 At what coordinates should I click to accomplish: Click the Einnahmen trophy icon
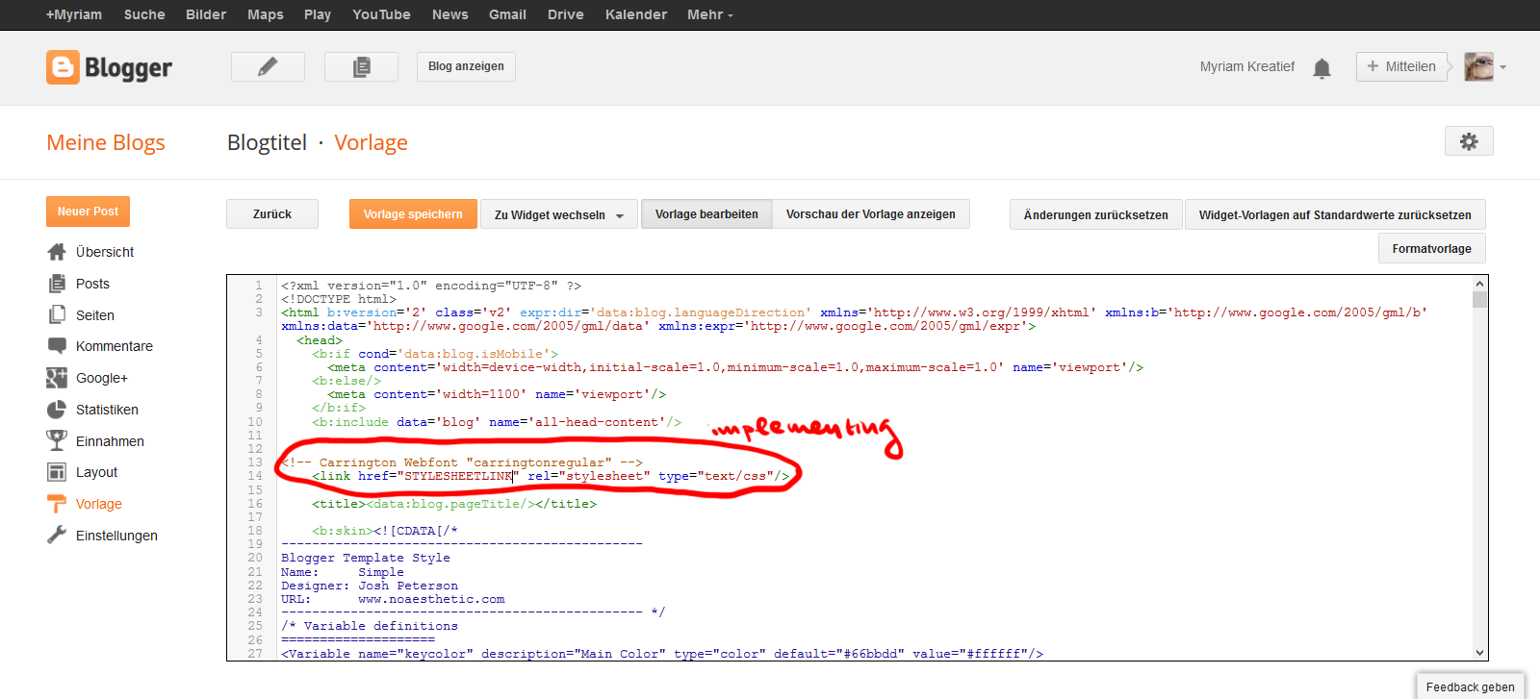pos(57,440)
